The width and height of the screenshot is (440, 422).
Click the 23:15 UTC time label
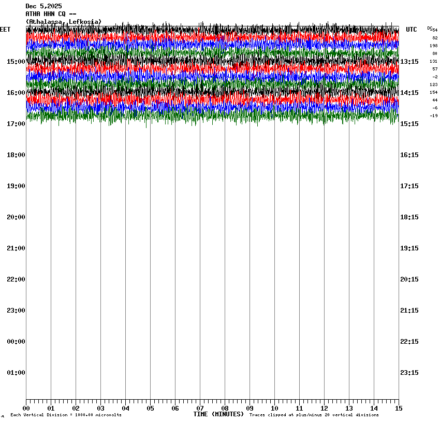[409, 373]
